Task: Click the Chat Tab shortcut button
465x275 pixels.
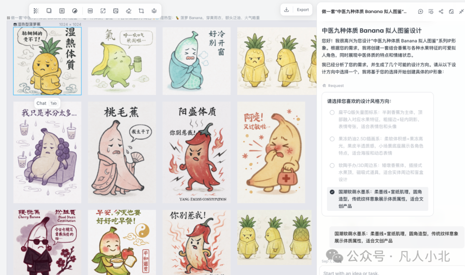Action: point(47,103)
